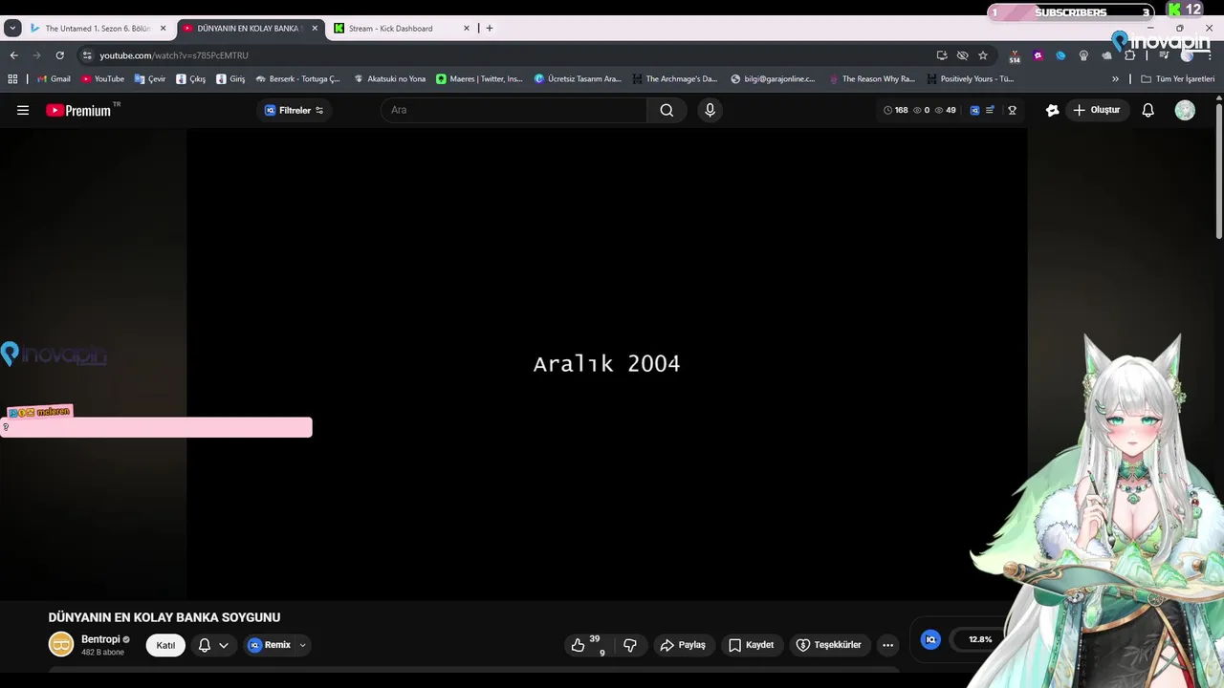Open the YouTube hamburger guide menu
The image size is (1224, 688).
(23, 110)
